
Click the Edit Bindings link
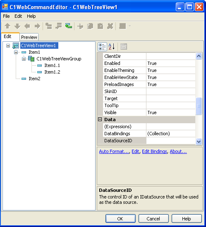(155, 151)
